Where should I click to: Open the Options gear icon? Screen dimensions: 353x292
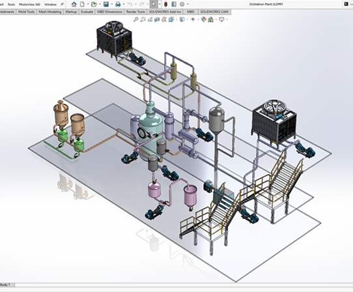(x=182, y=4)
